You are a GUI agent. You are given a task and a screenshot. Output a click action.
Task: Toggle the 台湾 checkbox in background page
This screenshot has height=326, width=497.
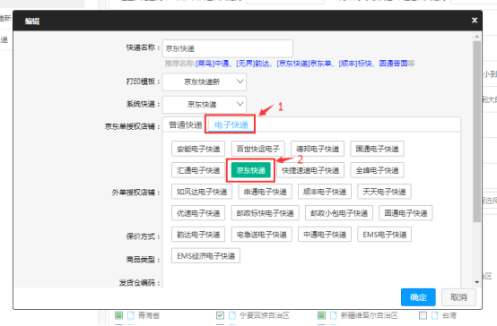(x=423, y=315)
